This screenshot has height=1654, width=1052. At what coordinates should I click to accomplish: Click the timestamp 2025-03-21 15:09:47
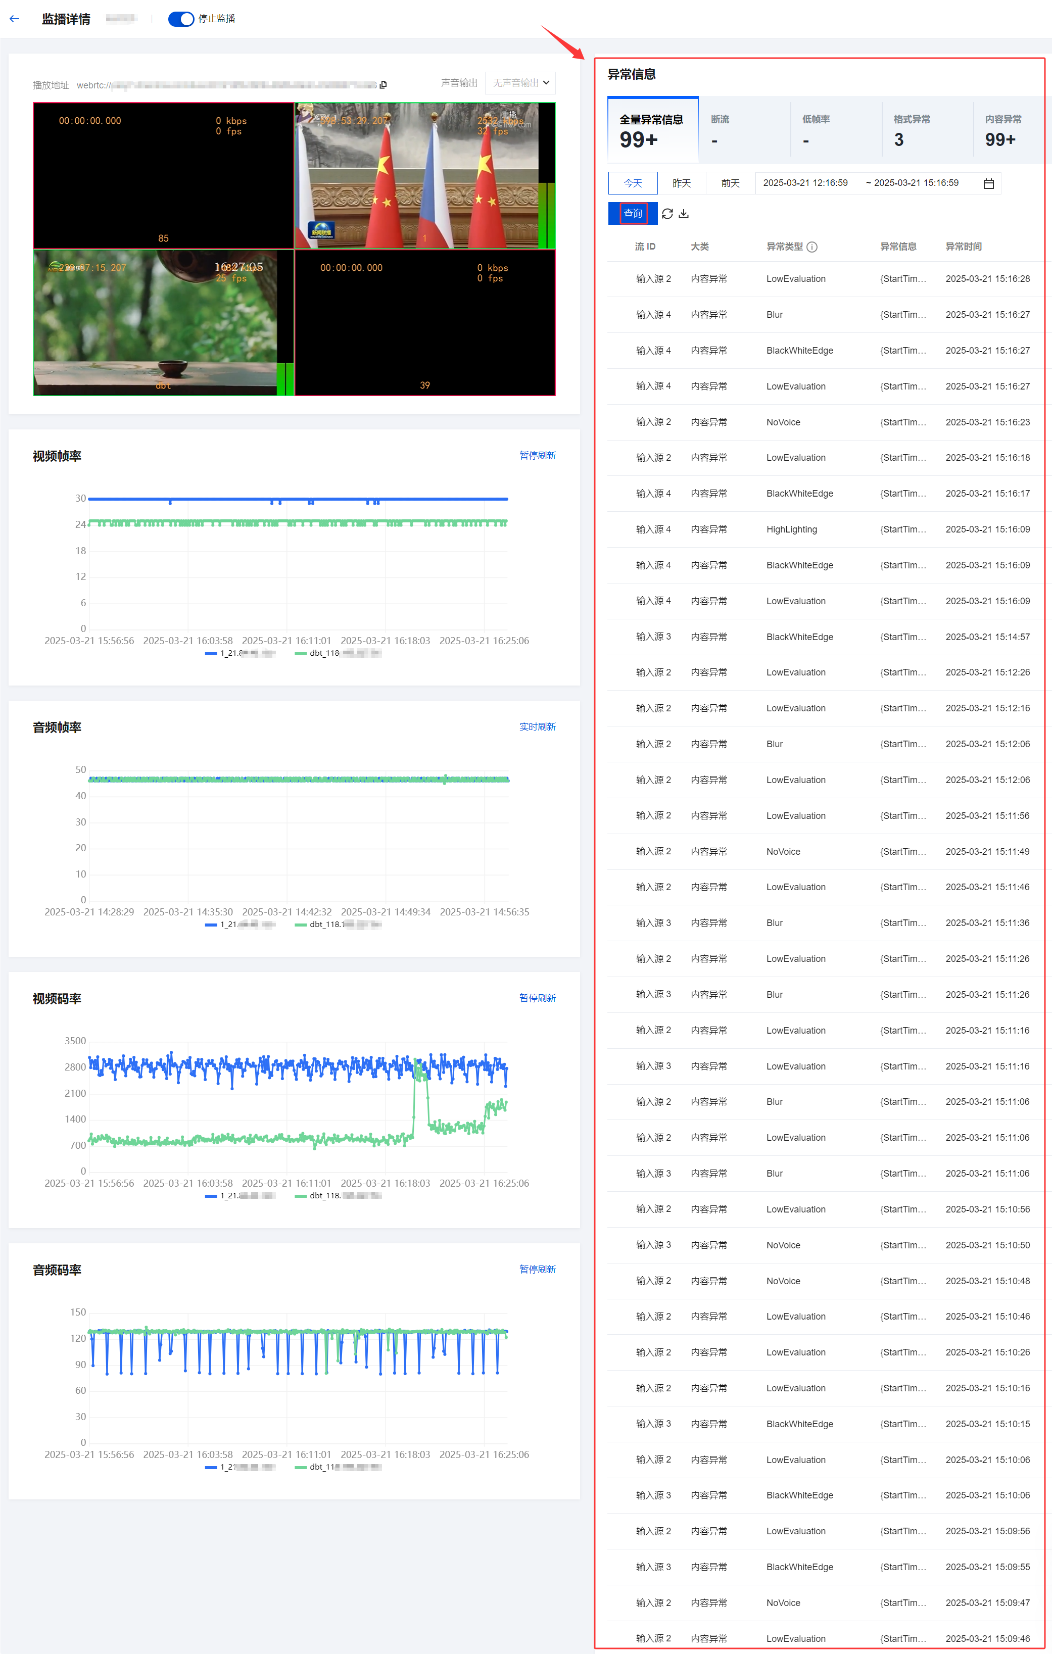point(987,1603)
